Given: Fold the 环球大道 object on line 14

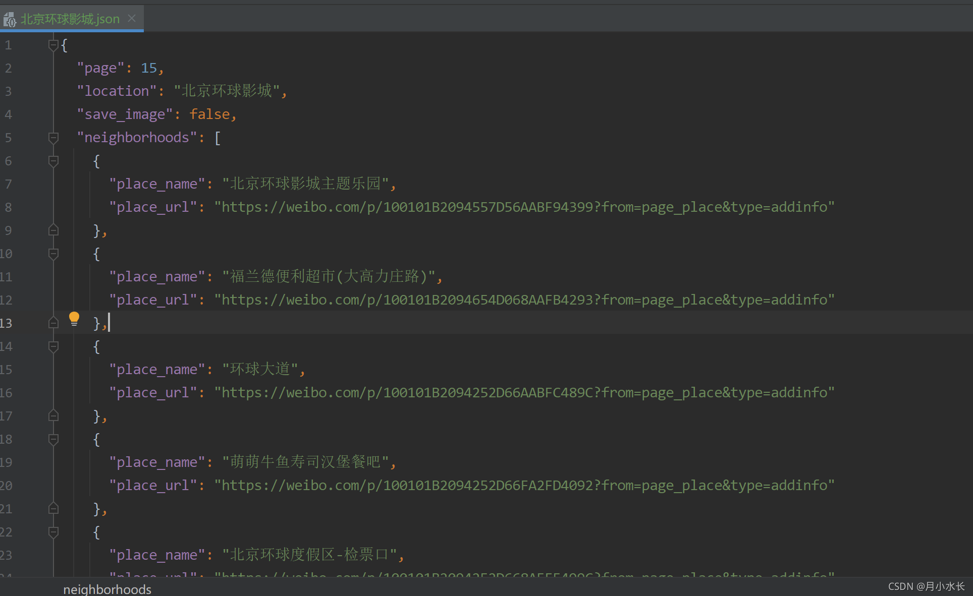Looking at the screenshot, I should (x=53, y=346).
